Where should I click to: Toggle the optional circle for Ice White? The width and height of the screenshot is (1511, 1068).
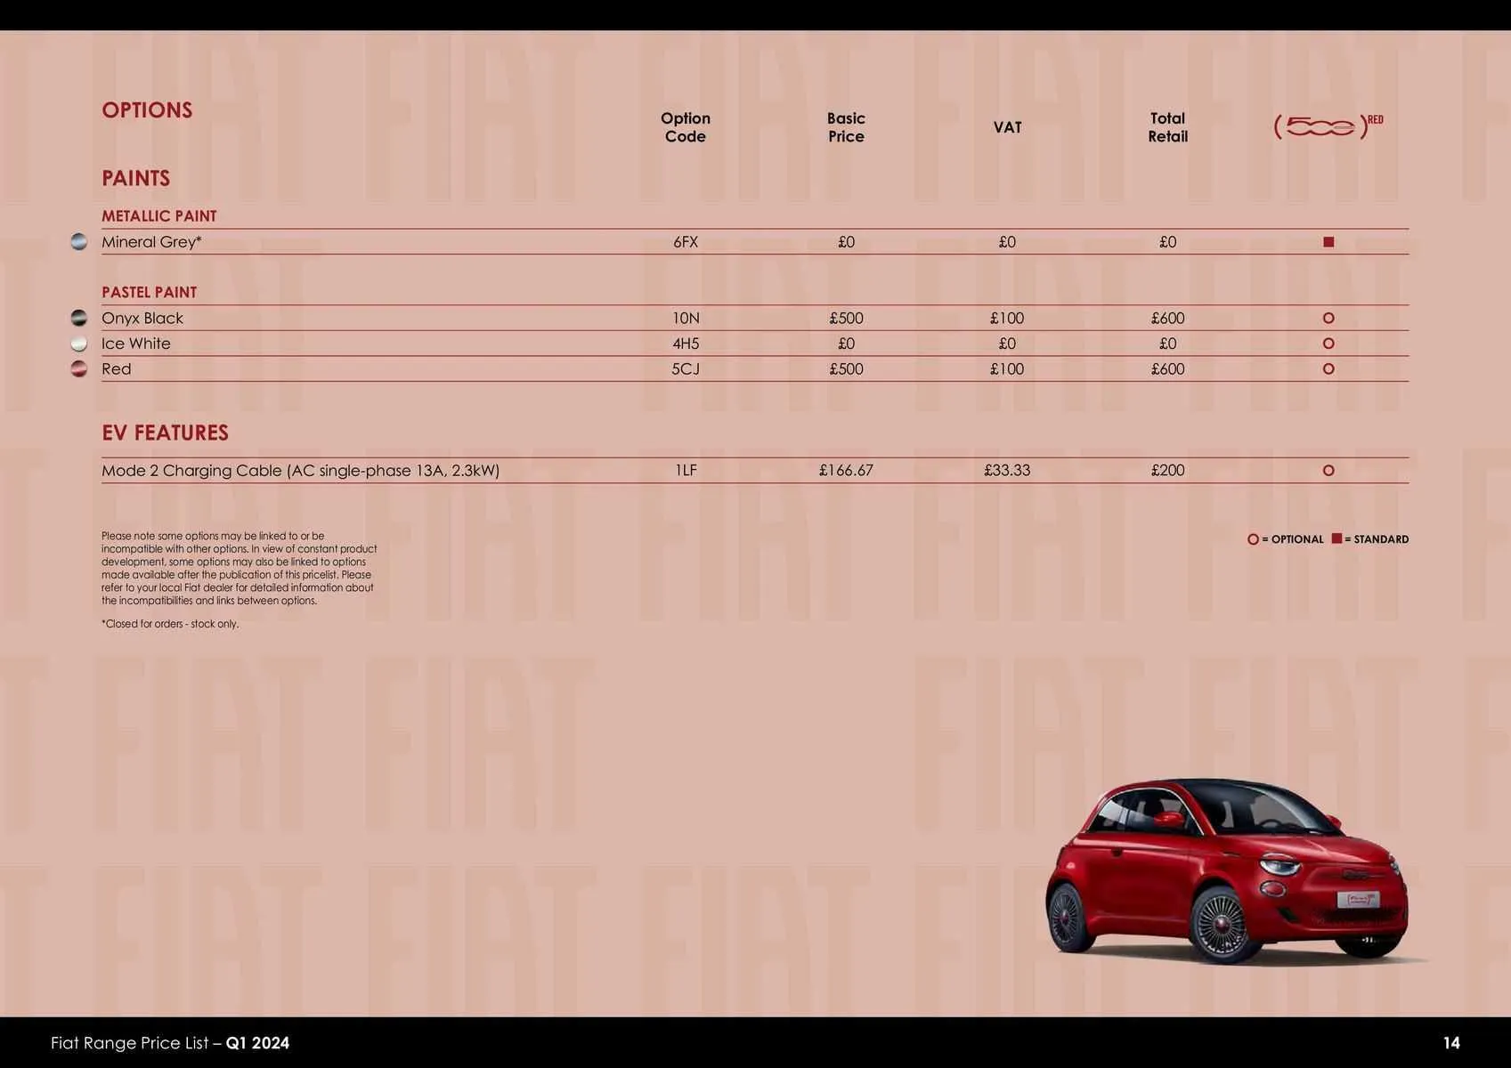point(1328,343)
